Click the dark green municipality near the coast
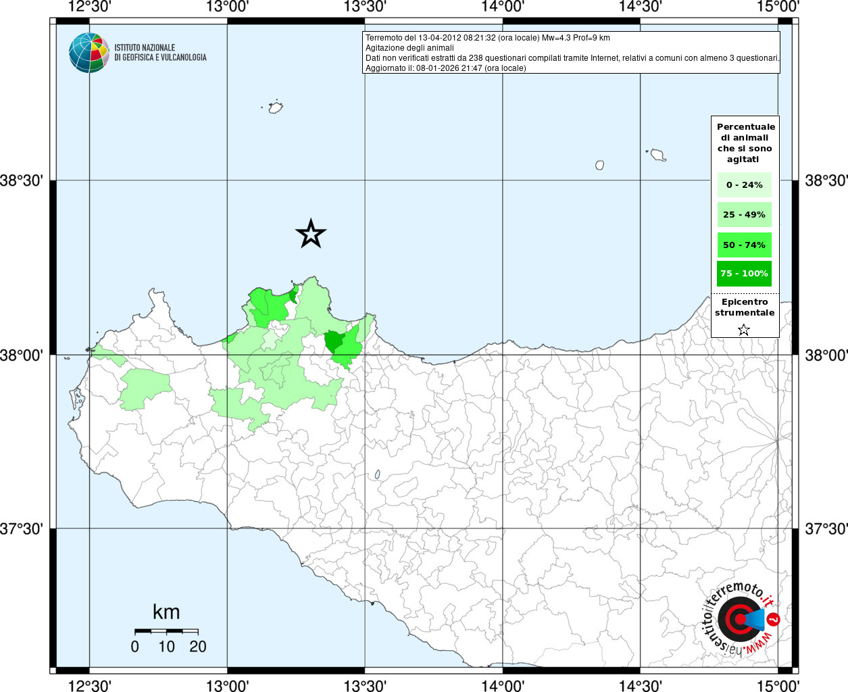This screenshot has height=692, width=848. click(x=334, y=341)
